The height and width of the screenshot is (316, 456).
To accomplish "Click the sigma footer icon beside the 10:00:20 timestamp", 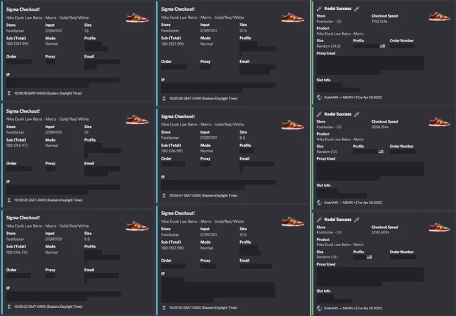I will 9,200.
